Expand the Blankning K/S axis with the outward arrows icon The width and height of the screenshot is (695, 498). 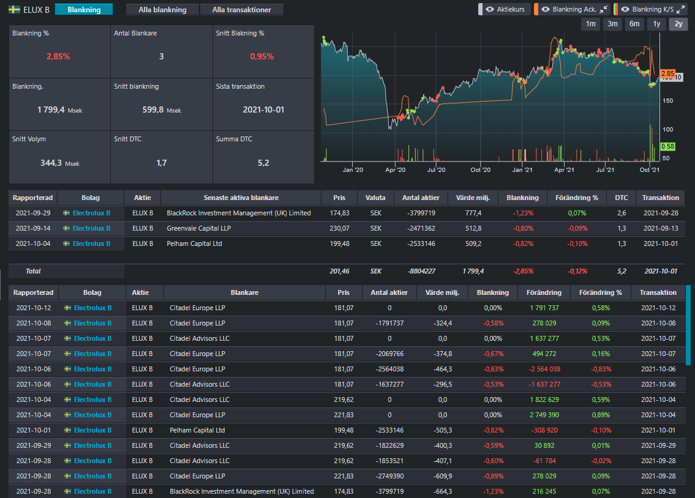tap(681, 9)
